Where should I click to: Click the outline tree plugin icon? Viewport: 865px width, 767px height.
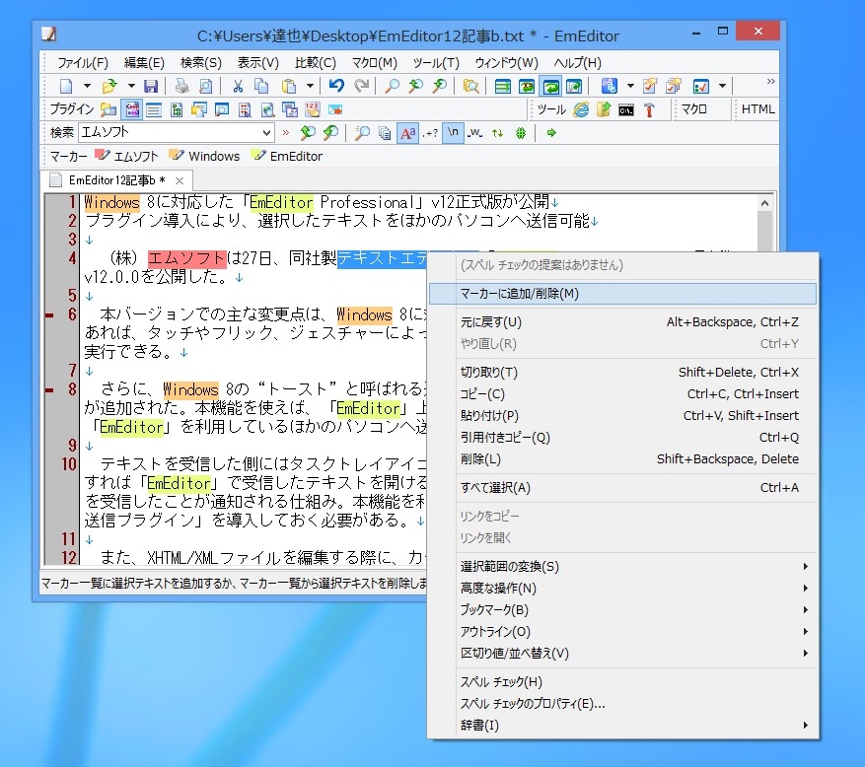point(177,110)
